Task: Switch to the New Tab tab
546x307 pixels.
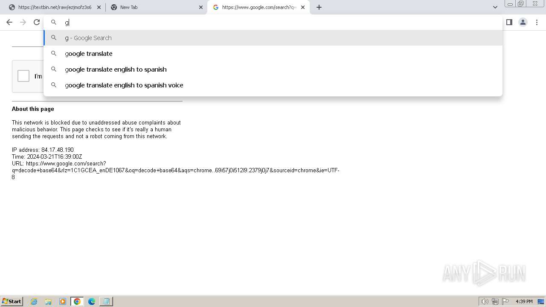Action: coord(157,7)
